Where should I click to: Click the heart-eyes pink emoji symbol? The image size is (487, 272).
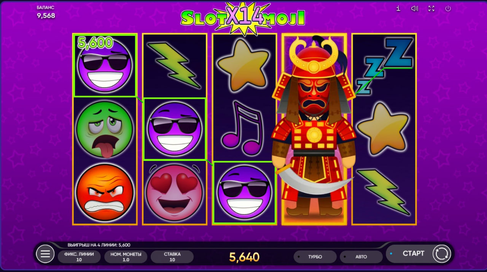pyautogui.click(x=175, y=192)
